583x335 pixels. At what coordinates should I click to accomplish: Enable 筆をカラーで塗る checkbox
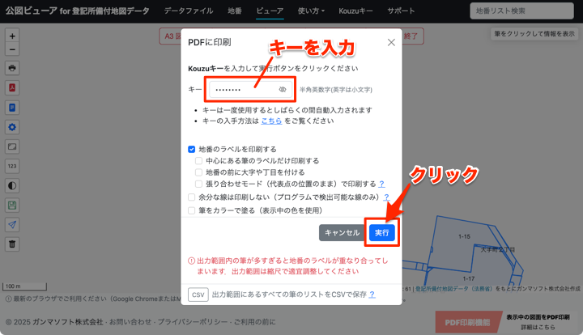pyautogui.click(x=192, y=210)
